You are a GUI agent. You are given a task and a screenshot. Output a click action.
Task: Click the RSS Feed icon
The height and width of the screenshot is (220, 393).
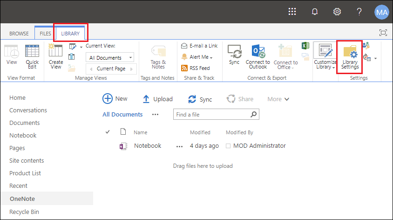(184, 68)
